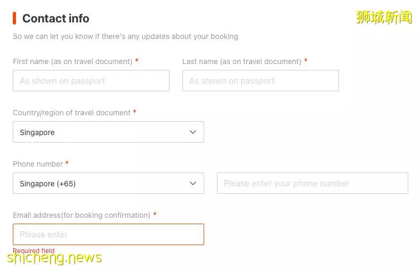Click the Last name field label
This screenshot has width=420, height=268.
point(241,61)
